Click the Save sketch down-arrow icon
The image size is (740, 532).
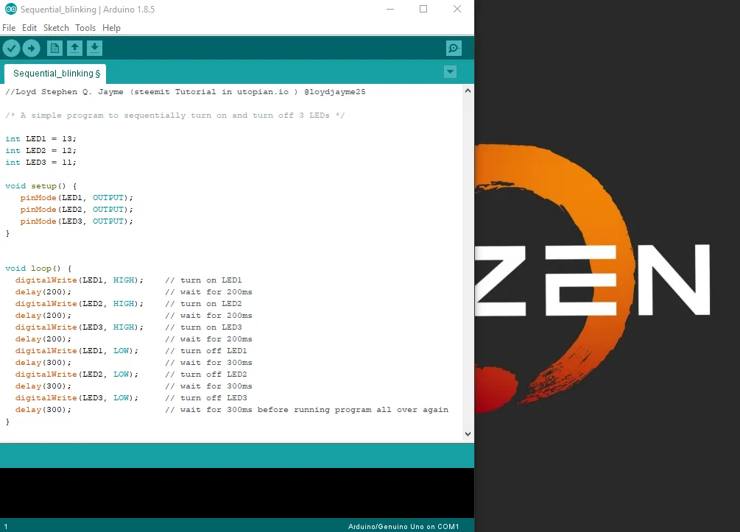click(94, 48)
